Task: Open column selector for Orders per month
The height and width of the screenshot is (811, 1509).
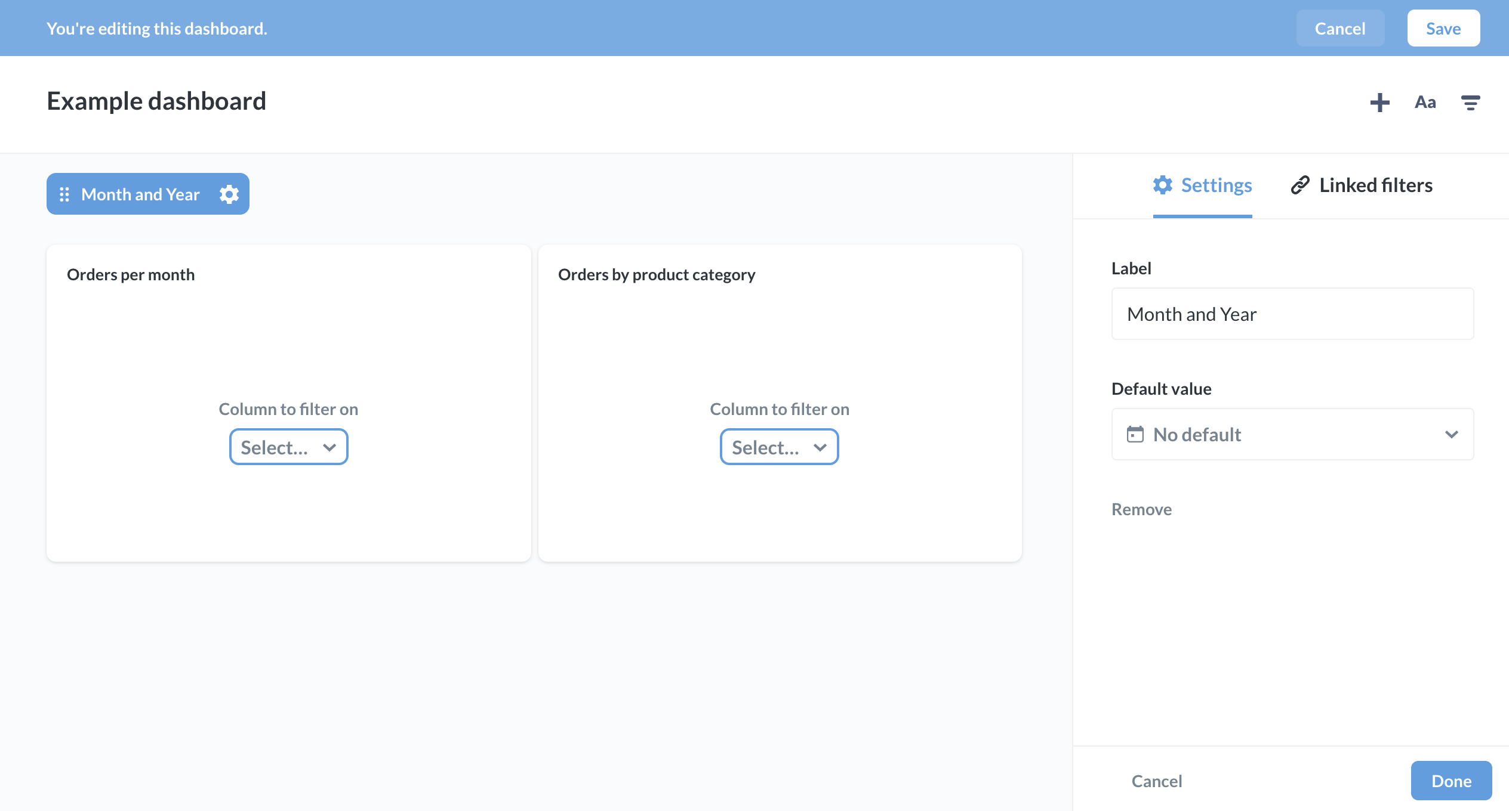Action: tap(289, 447)
